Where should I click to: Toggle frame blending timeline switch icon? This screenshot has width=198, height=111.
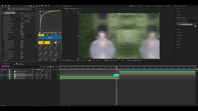[50, 67]
